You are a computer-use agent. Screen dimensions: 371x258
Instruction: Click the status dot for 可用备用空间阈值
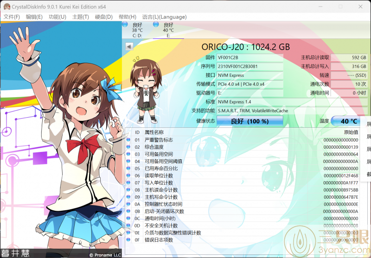click(x=128, y=161)
